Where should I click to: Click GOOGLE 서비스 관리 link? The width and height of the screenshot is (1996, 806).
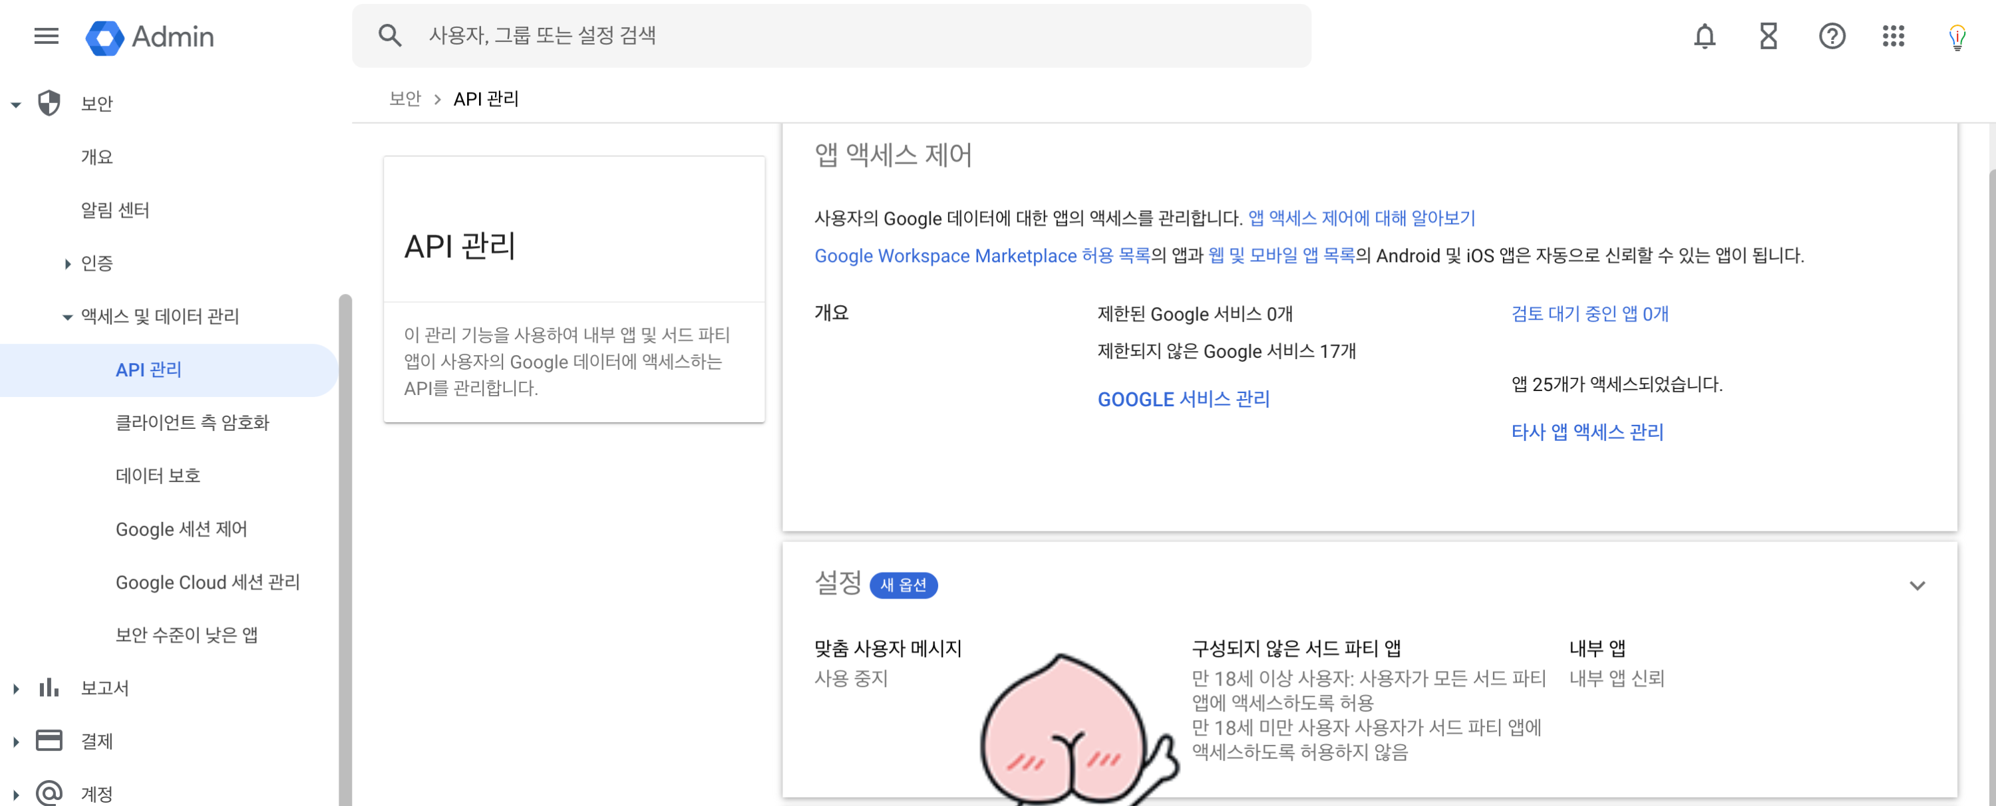click(x=1183, y=400)
